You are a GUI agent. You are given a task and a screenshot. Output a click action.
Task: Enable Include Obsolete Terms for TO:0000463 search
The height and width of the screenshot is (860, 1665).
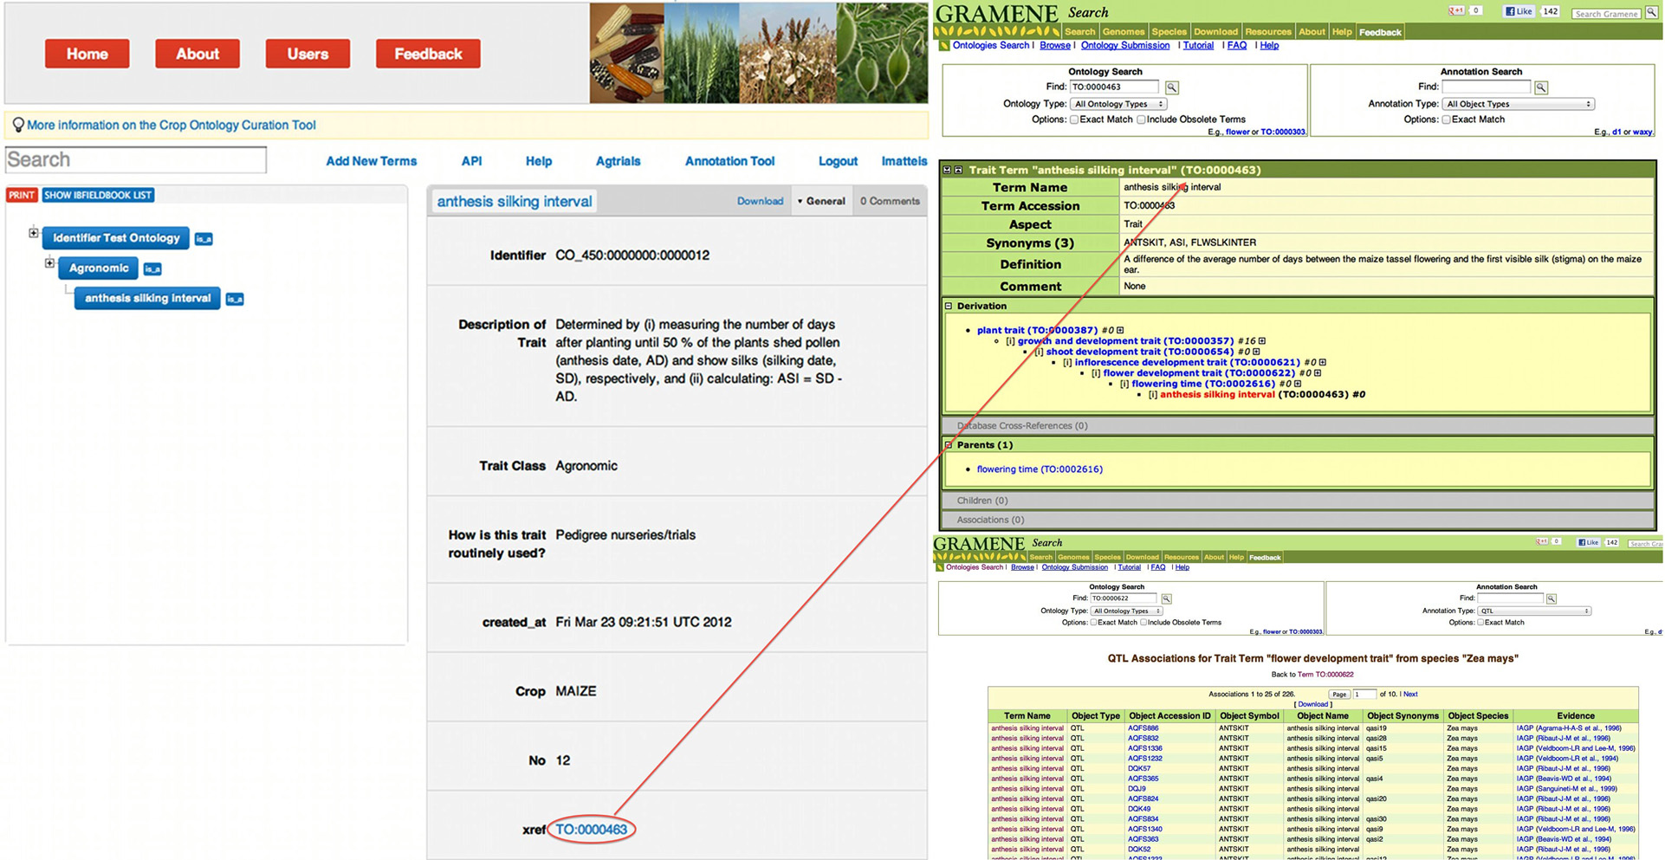(1141, 120)
